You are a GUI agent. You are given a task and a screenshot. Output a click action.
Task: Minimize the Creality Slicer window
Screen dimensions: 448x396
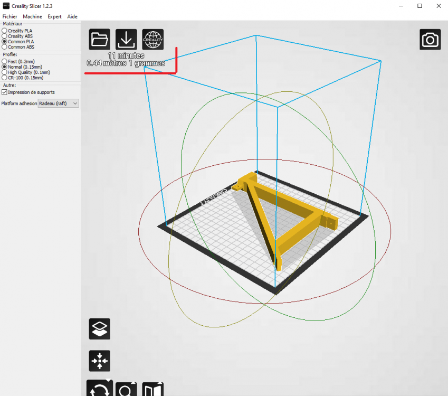(x=401, y=6)
